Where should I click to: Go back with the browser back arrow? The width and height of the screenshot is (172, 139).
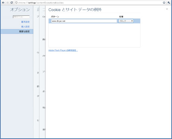pos(3,3)
